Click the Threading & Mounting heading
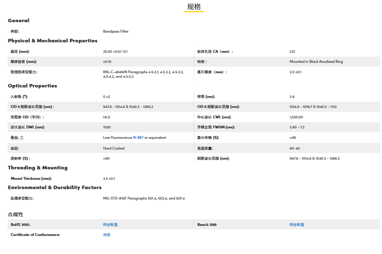The width and height of the screenshot is (382, 254). coord(38,168)
